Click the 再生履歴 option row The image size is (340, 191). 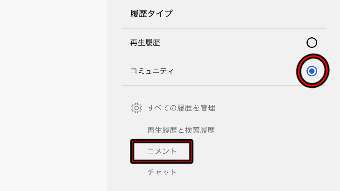click(x=224, y=43)
